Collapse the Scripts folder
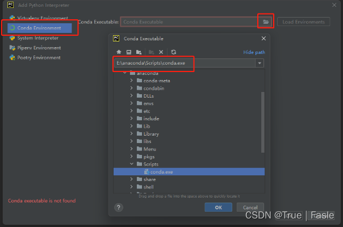343x227 pixels. (x=132, y=164)
